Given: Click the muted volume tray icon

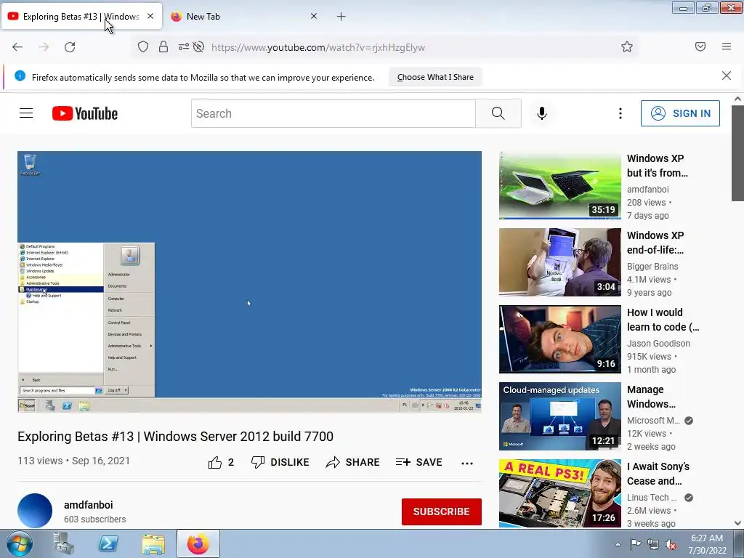Looking at the screenshot, I should click(671, 544).
